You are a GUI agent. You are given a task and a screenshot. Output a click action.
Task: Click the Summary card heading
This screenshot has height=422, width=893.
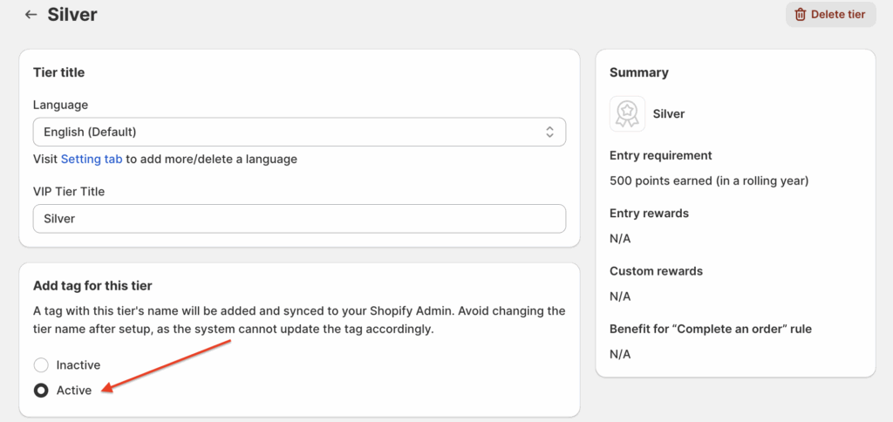(638, 72)
